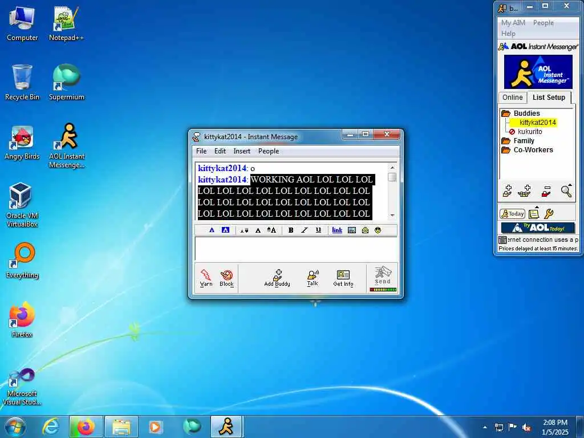The image size is (584, 438).
Task: Select the Recycle Bin desktop icon
Action: [x=22, y=82]
